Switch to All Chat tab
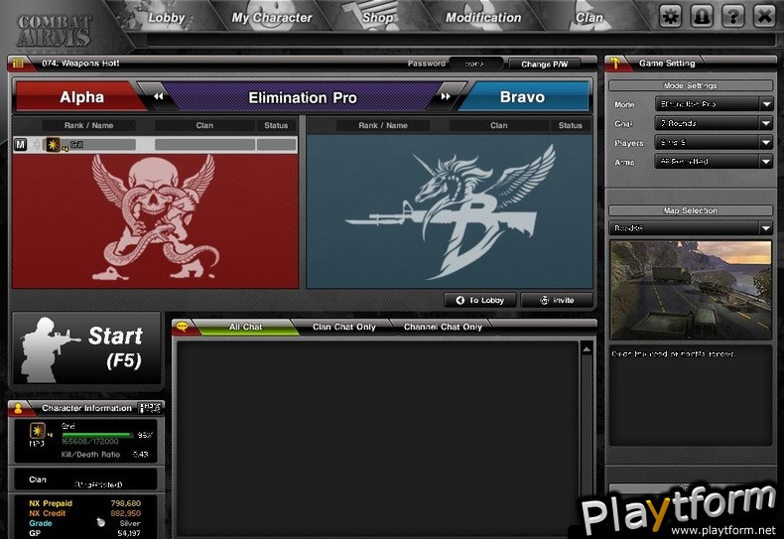Image resolution: width=784 pixels, height=539 pixels. pyautogui.click(x=245, y=327)
